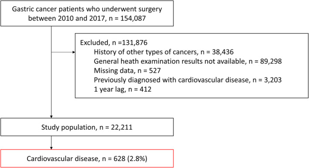Click the Study population box
Viewport: 309px width, 168px height.
click(x=87, y=127)
